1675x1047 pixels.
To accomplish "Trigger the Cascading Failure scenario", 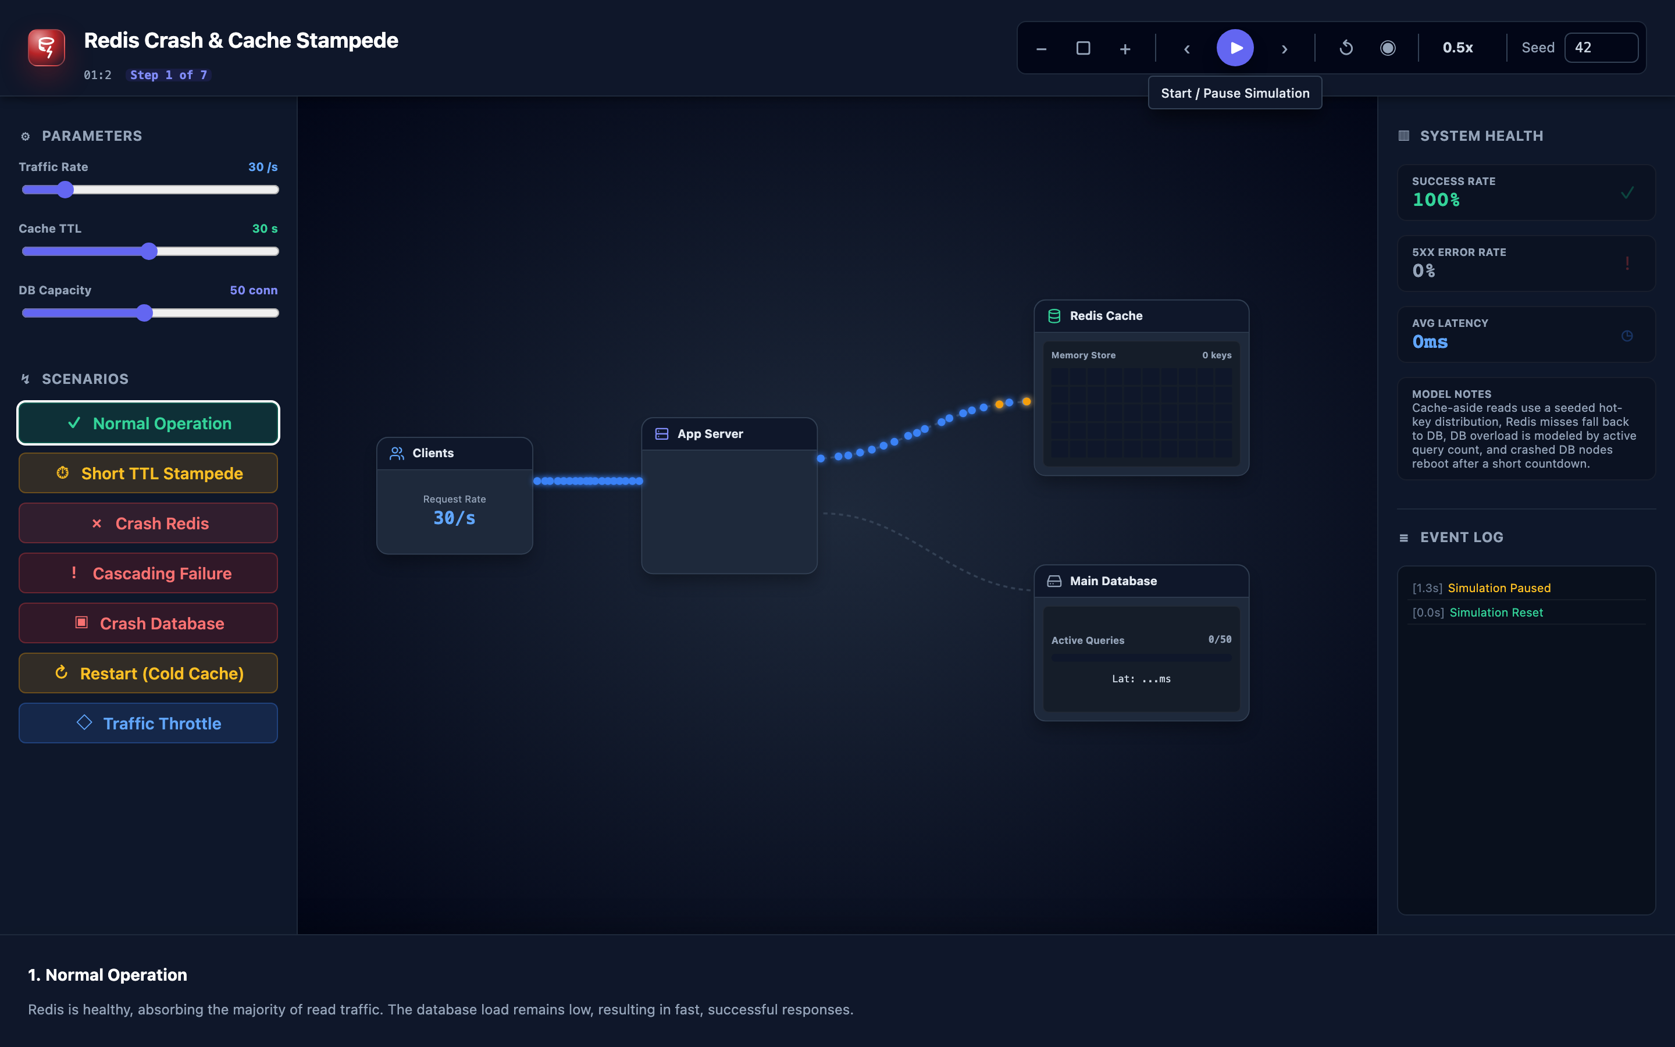I will pos(148,574).
